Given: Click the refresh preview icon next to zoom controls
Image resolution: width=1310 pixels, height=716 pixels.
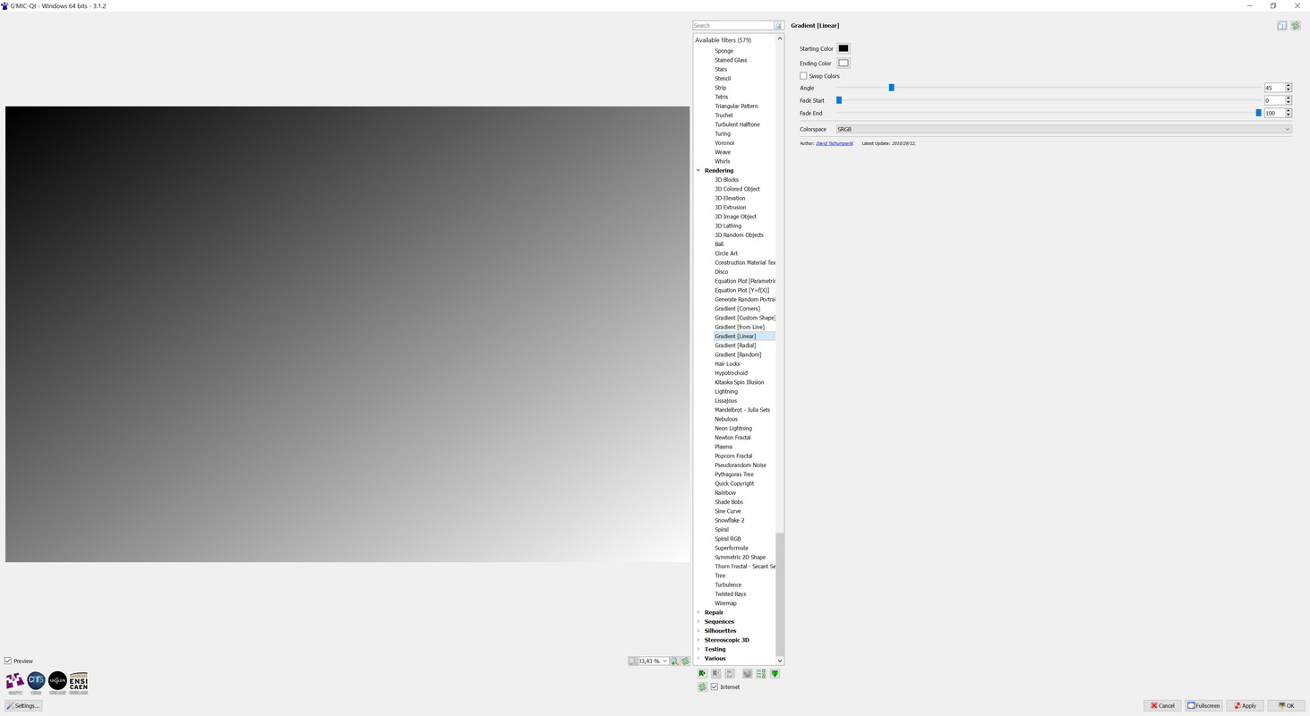Looking at the screenshot, I should click(685, 661).
